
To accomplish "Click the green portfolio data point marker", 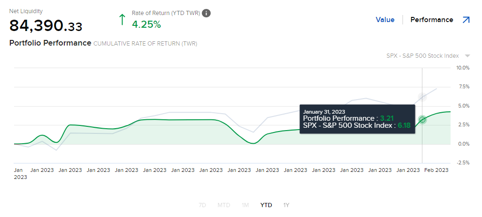I will (x=422, y=120).
